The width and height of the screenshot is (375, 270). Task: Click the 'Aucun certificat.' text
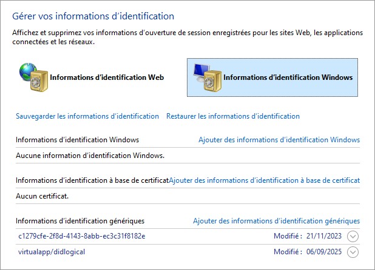pos(42,196)
